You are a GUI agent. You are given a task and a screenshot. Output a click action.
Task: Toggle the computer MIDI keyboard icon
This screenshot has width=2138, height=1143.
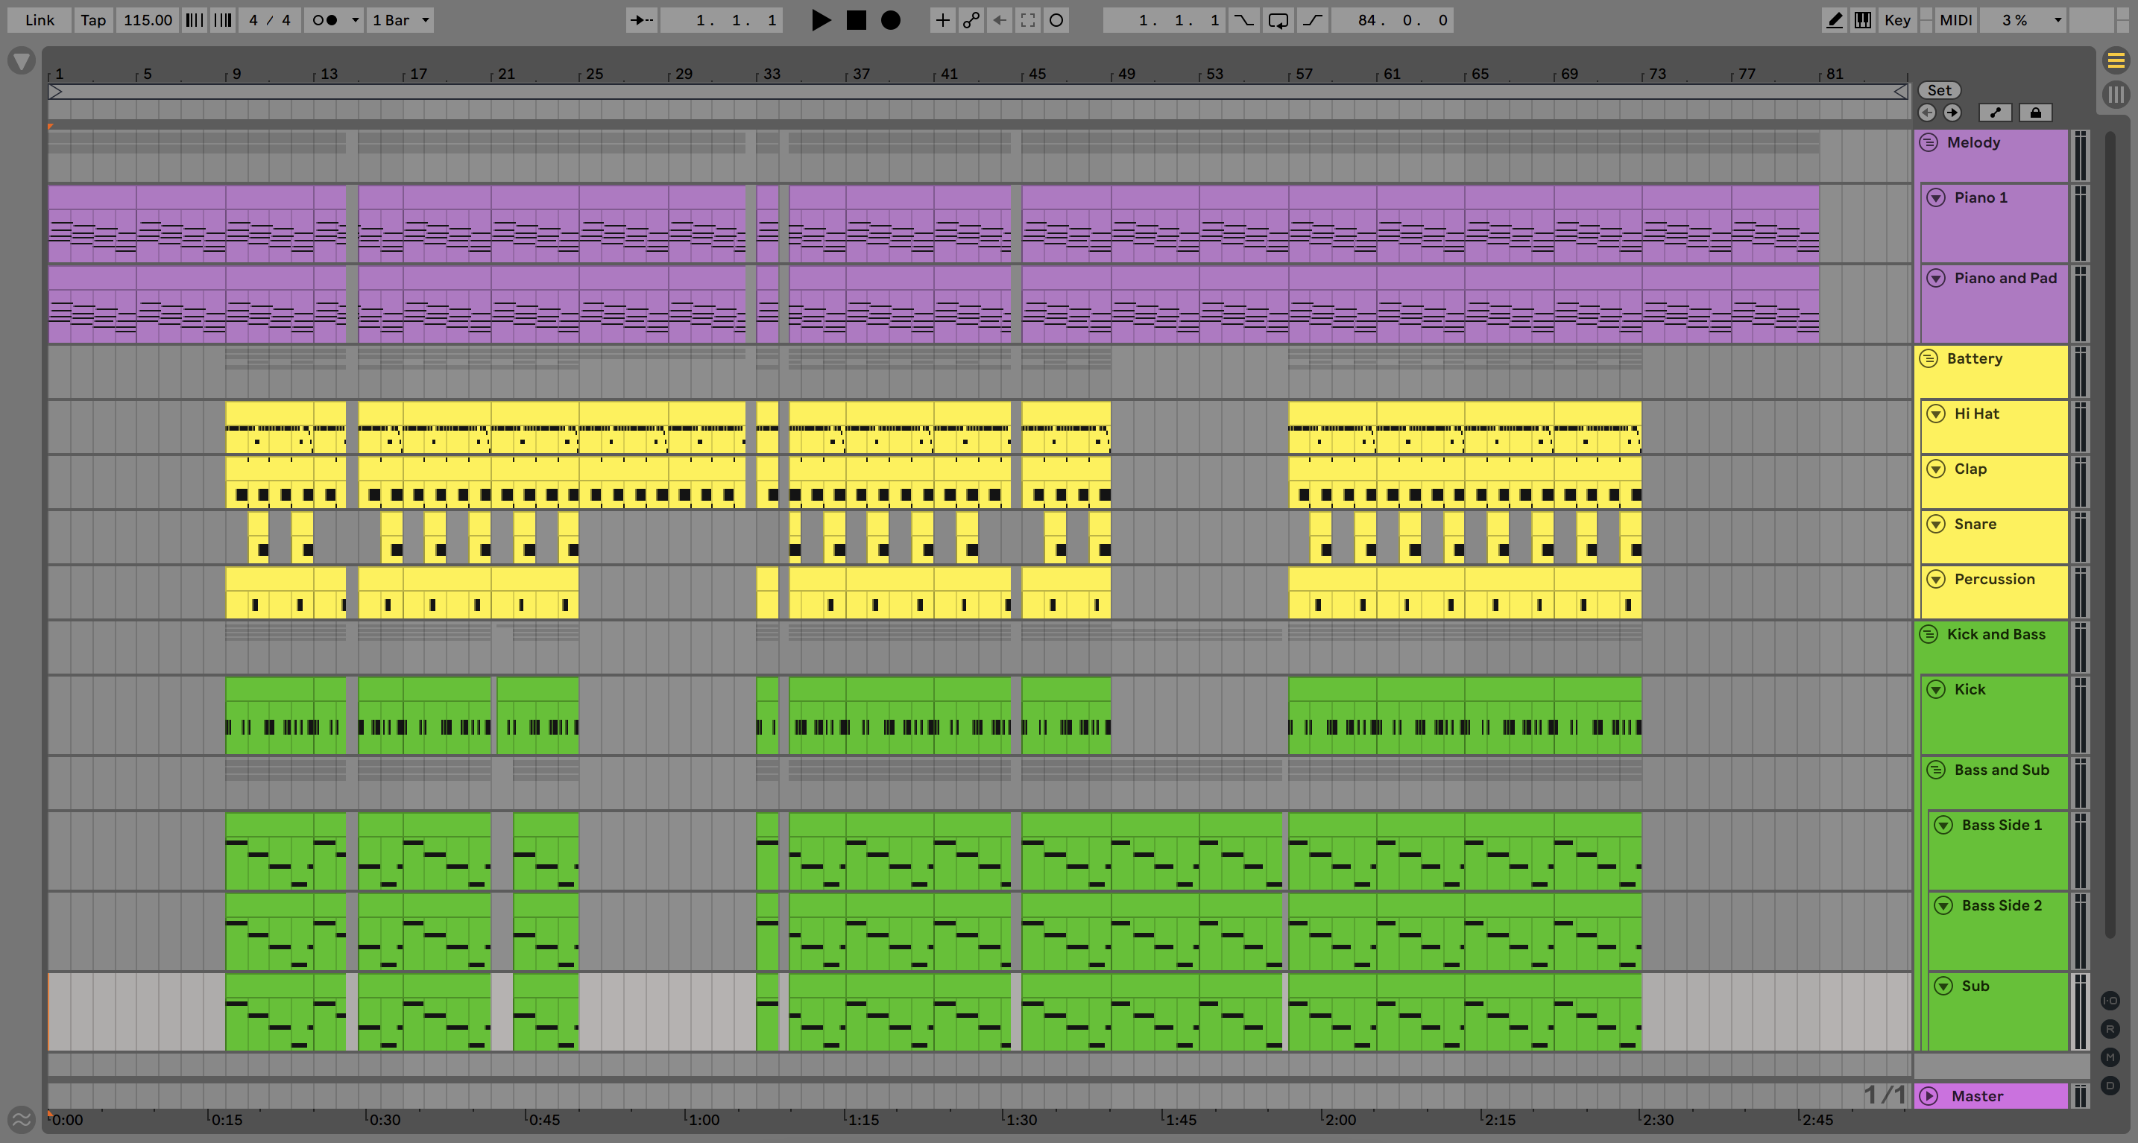(x=1862, y=20)
